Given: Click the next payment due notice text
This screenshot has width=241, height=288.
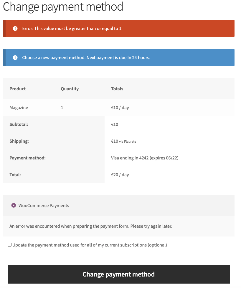Looking at the screenshot, I should pos(85,57).
